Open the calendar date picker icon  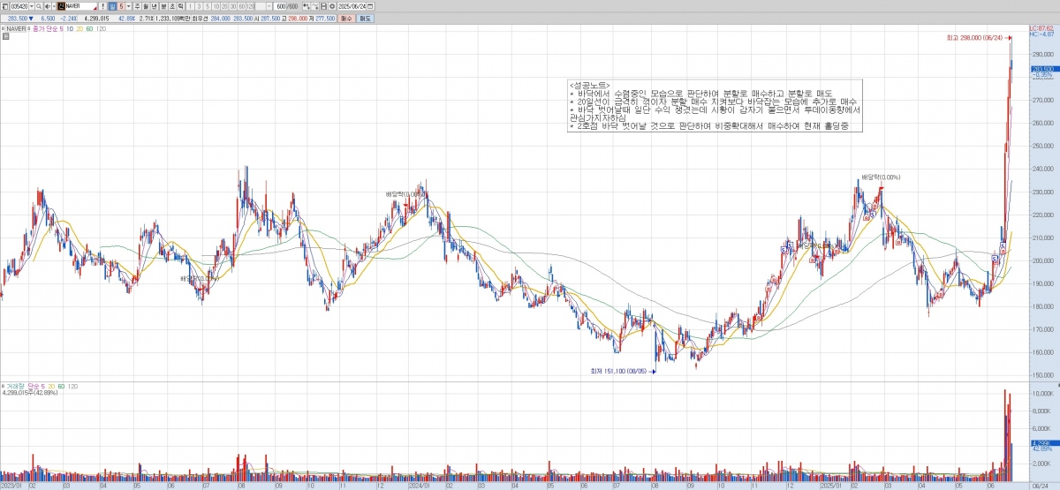click(370, 6)
